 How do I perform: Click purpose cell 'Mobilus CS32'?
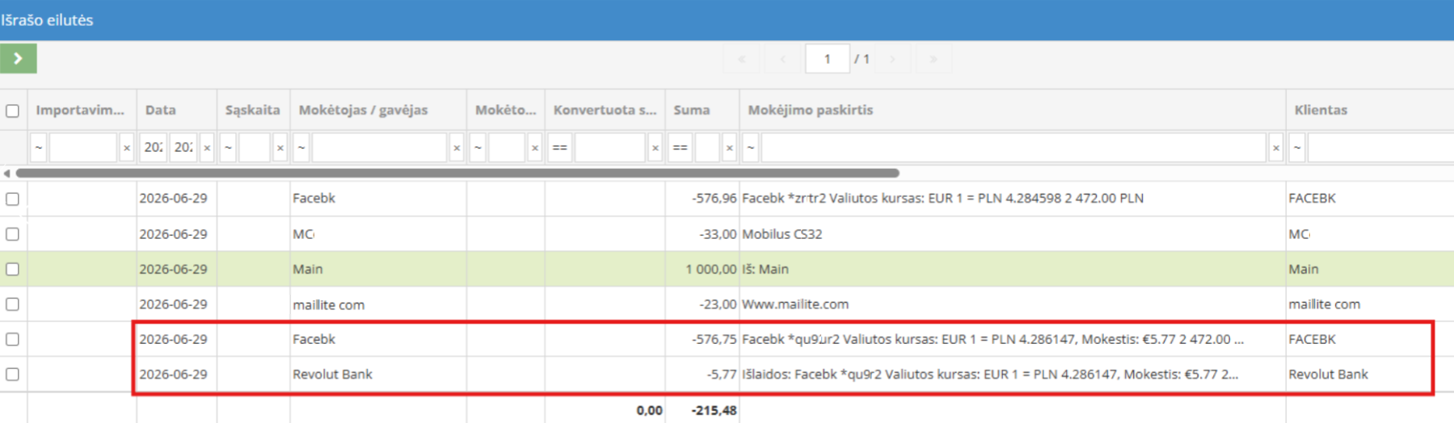coord(782,234)
